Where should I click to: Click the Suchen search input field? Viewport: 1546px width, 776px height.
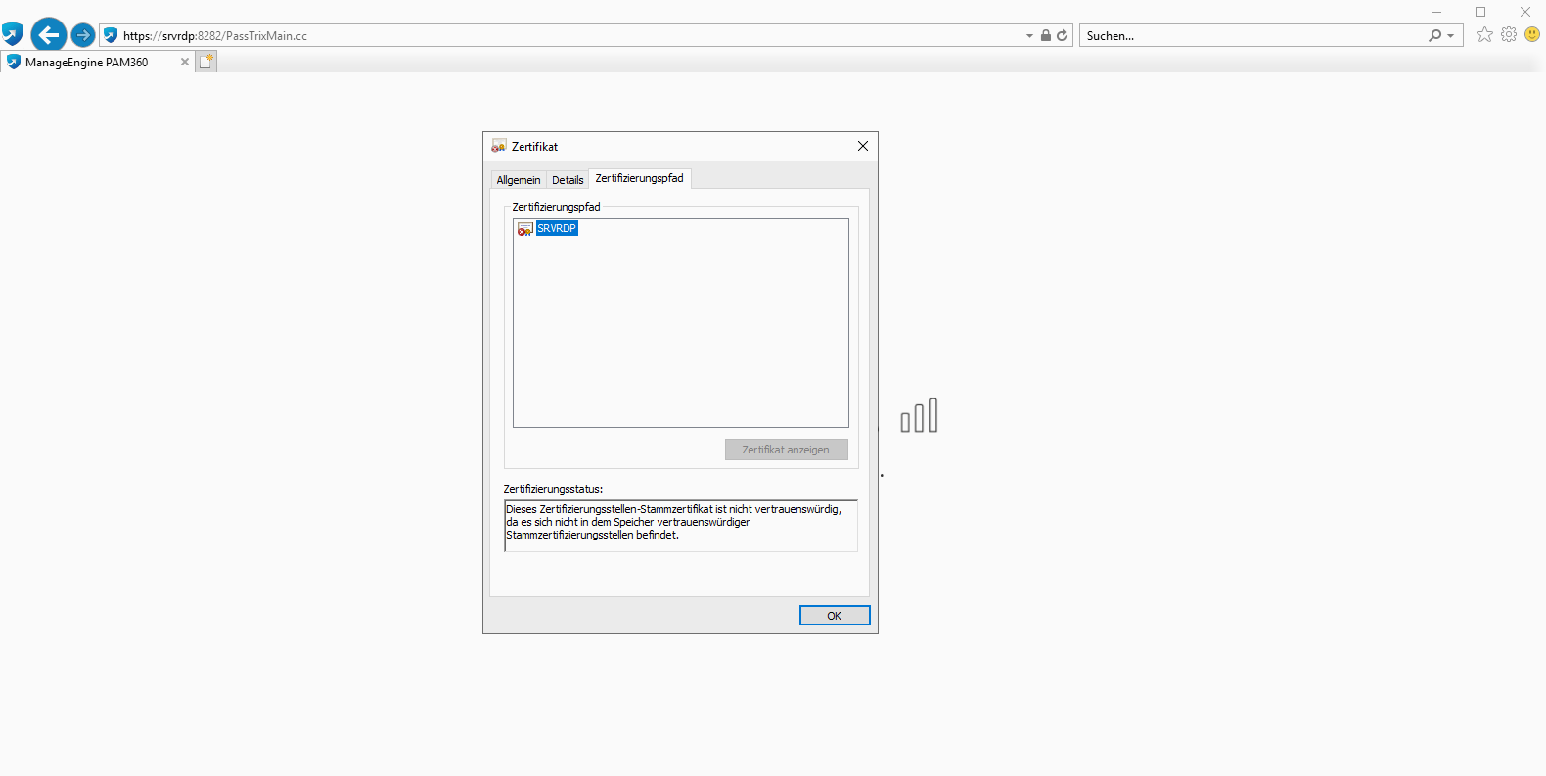coord(1252,35)
